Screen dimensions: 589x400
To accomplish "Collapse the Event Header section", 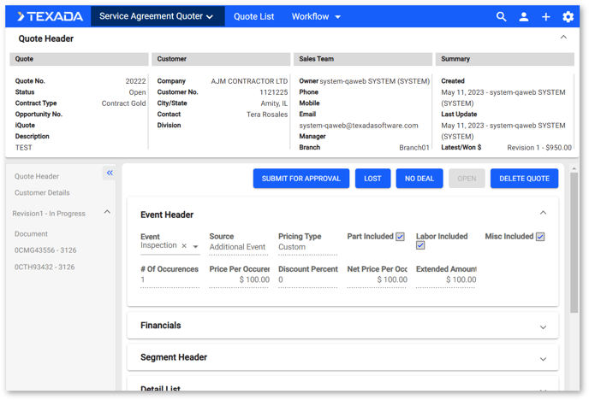I will coord(543,214).
